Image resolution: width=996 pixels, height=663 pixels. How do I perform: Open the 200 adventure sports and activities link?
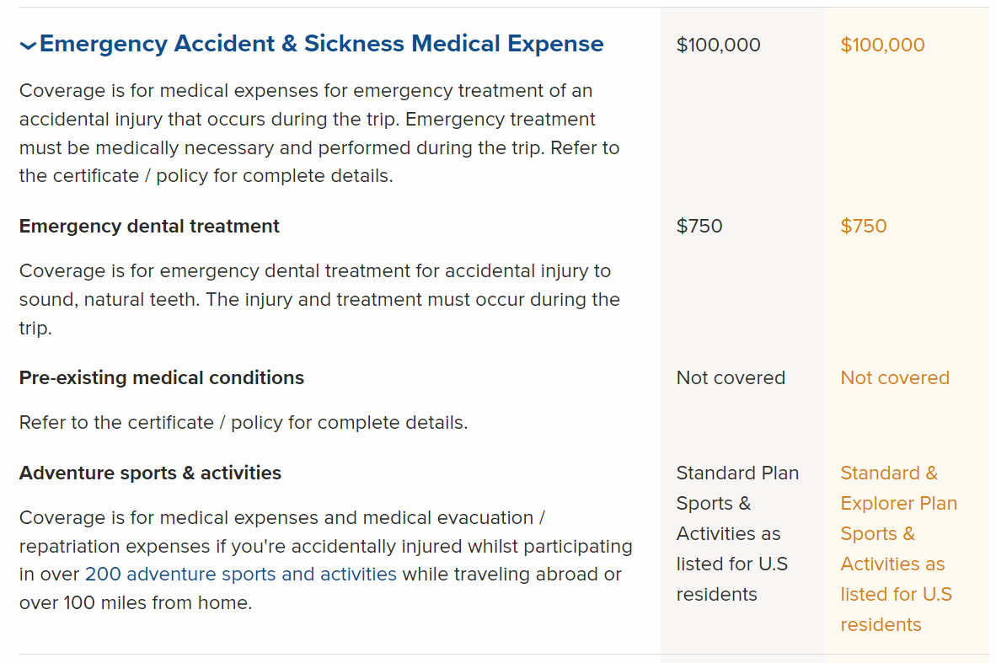coord(240,575)
